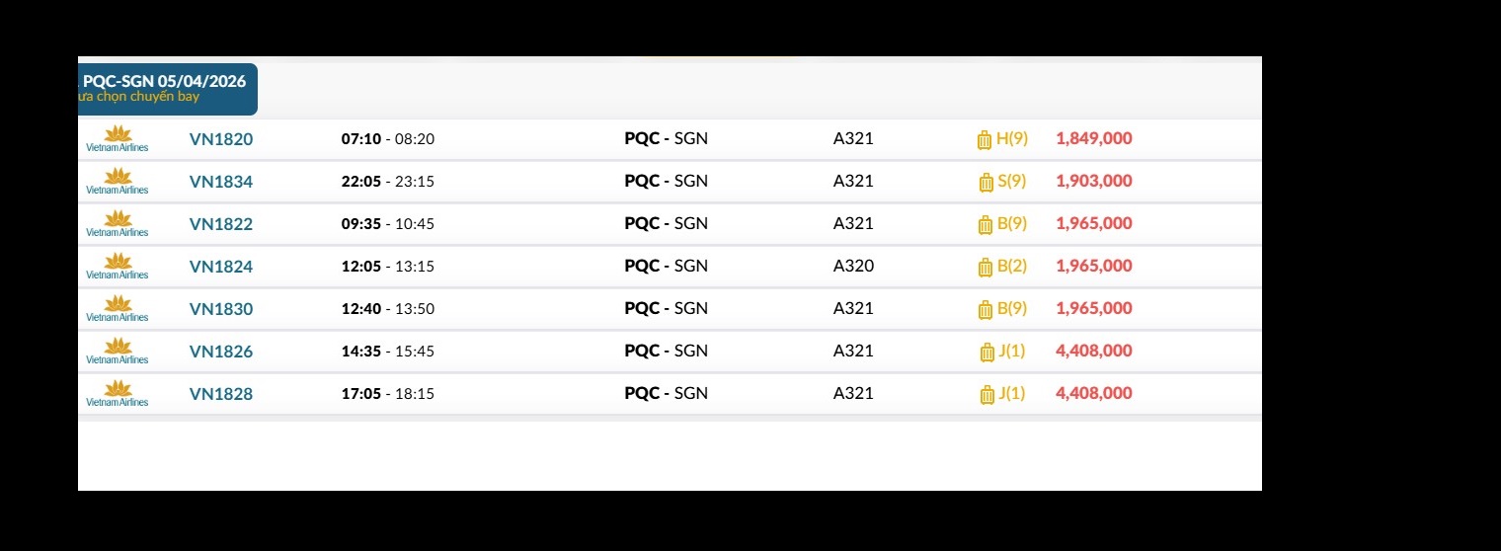Click the baggage icon for flight VN1826
Image resolution: width=1501 pixels, height=551 pixels.
click(x=987, y=352)
